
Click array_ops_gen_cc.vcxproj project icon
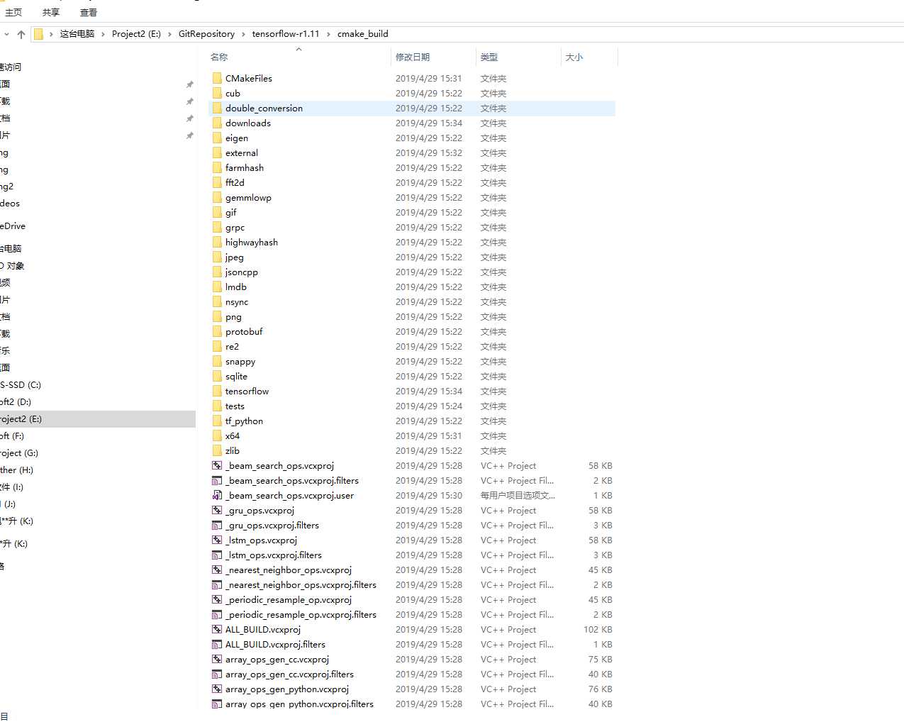(217, 659)
